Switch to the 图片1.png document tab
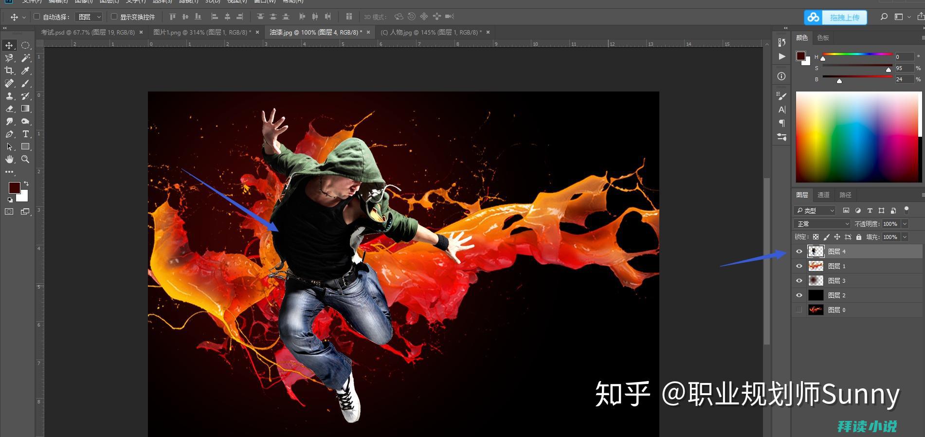925x437 pixels. pyautogui.click(x=202, y=32)
